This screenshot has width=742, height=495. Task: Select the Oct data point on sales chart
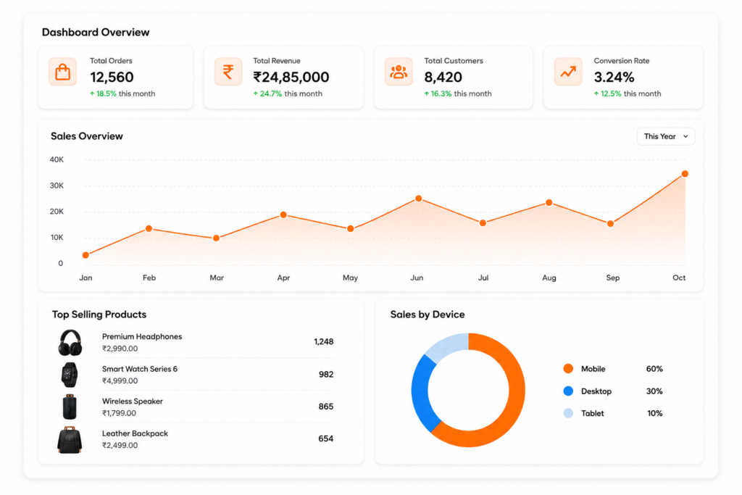[685, 174]
